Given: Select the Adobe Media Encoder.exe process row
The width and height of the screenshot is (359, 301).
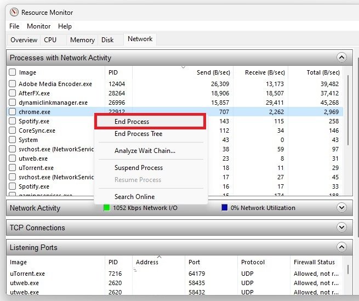Looking at the screenshot, I should pos(175,84).
